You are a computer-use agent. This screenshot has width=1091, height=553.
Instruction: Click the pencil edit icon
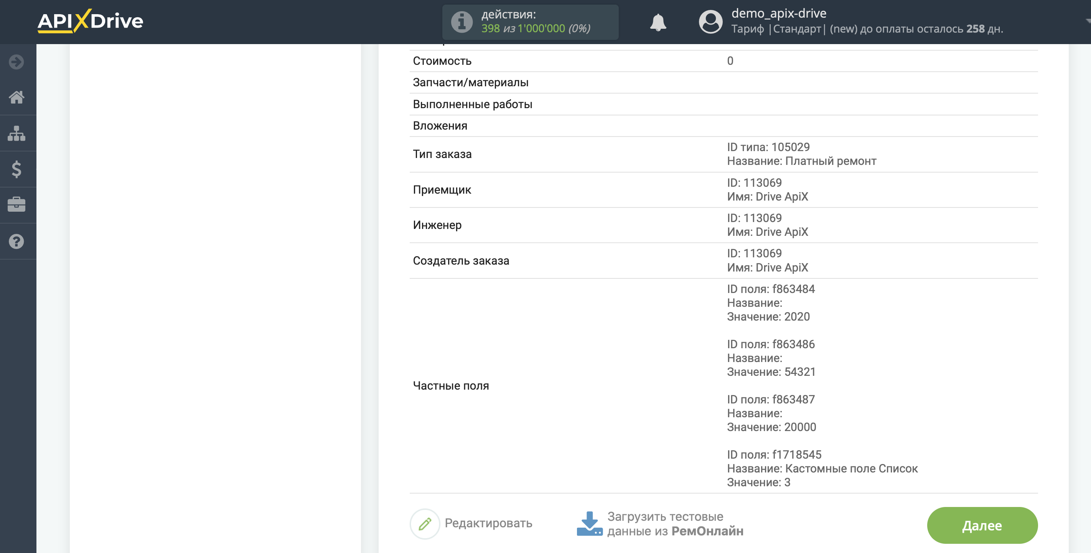[425, 524]
